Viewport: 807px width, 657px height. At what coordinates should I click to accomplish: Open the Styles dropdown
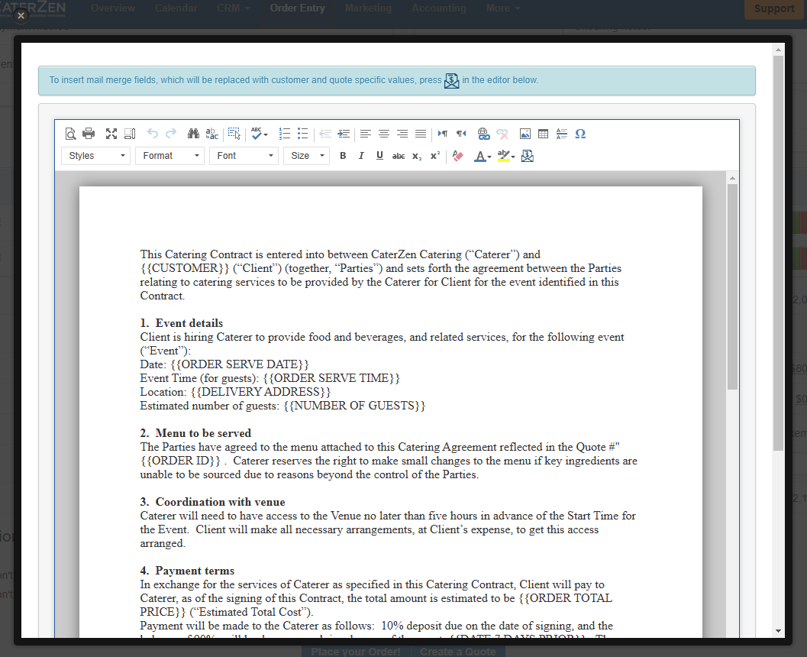pos(95,156)
